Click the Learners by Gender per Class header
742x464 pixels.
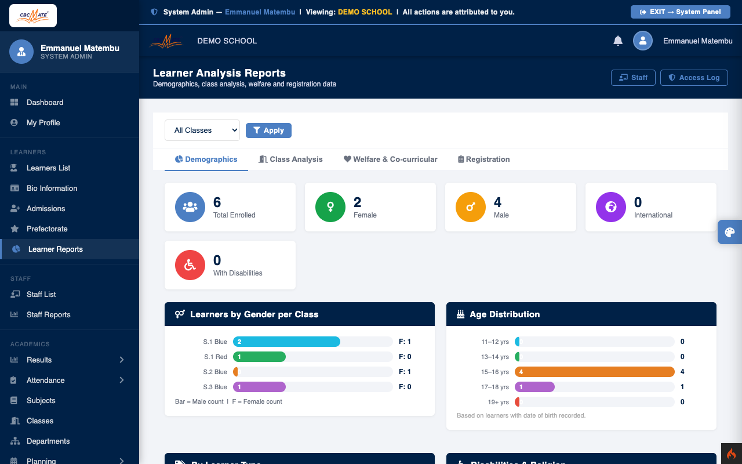tap(300, 314)
